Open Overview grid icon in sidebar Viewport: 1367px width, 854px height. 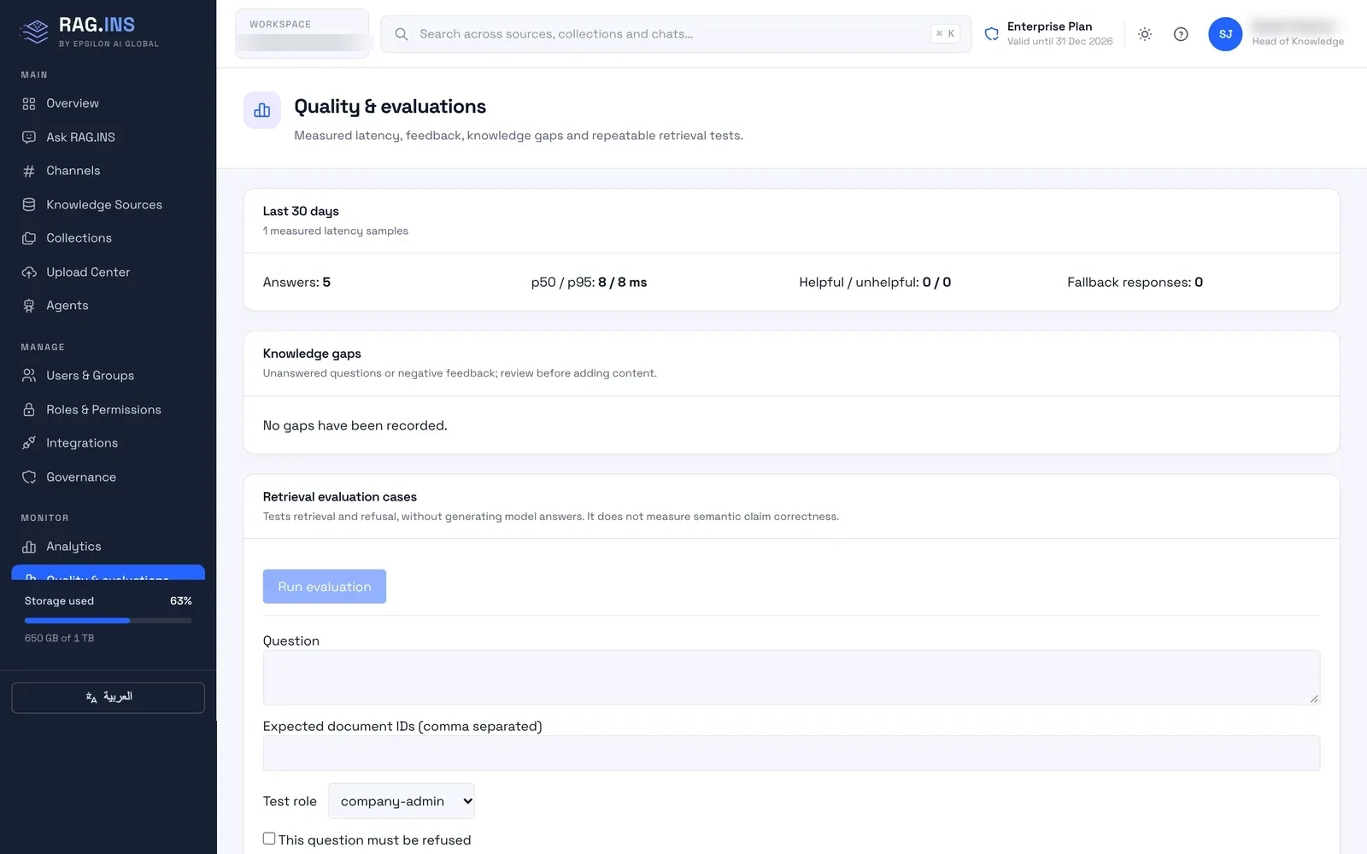tap(29, 103)
